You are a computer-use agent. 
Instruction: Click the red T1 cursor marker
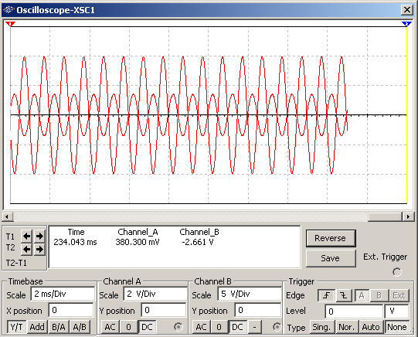pos(10,24)
